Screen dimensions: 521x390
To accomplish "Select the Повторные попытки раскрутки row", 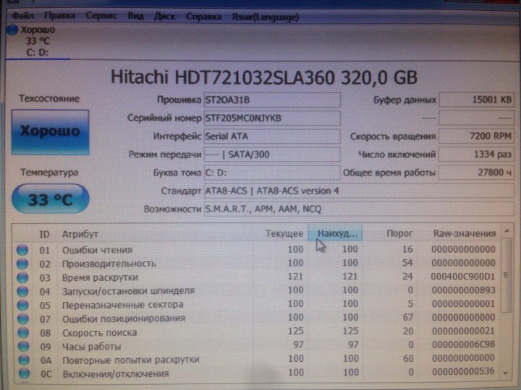I will click(258, 360).
